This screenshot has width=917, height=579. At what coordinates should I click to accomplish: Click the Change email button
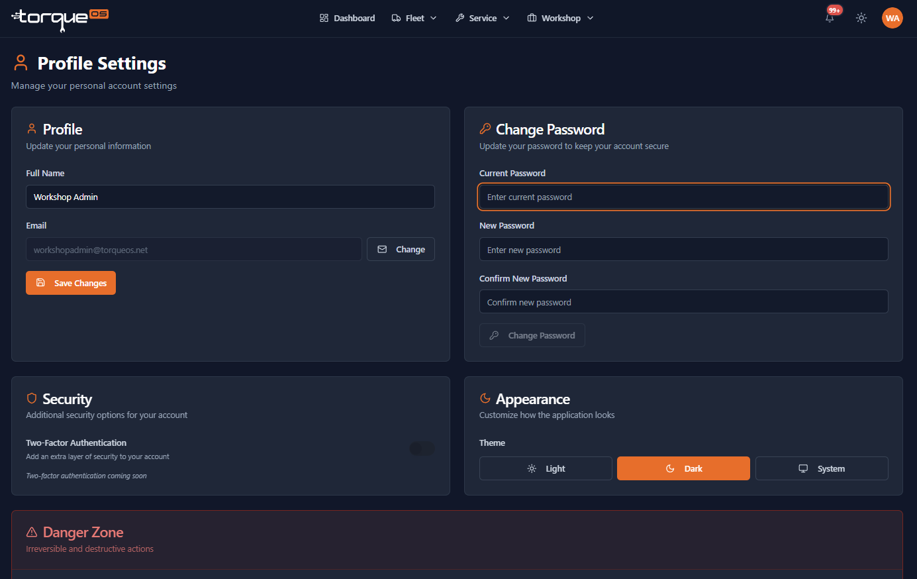pos(401,249)
